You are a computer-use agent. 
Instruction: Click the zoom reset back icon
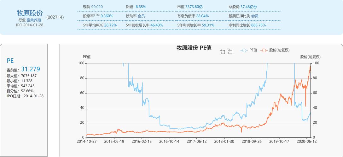(230, 51)
